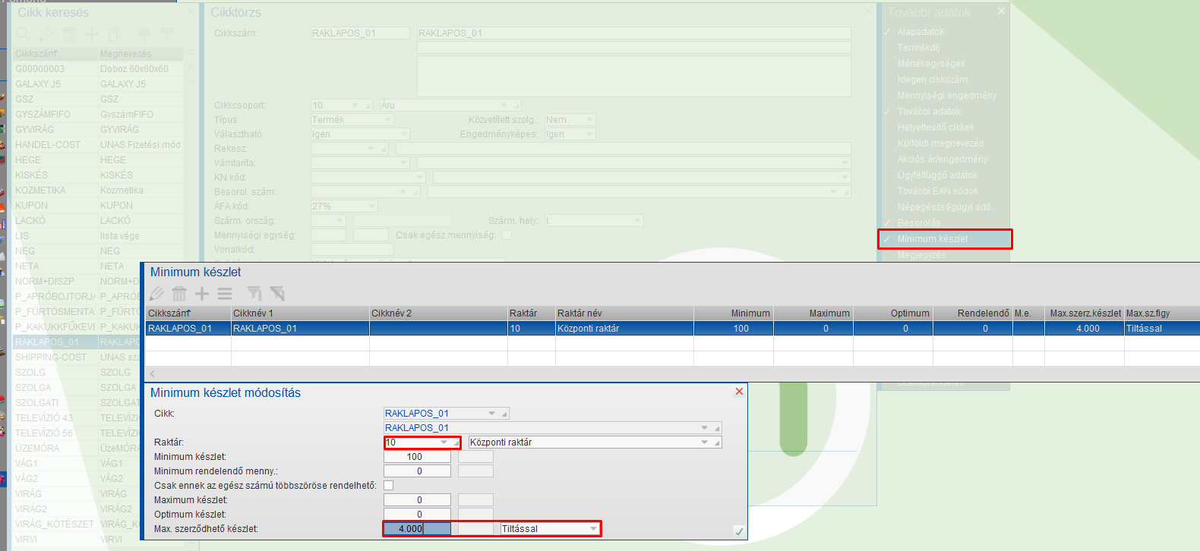The height and width of the screenshot is (551, 1200).
Task: Click the double-up page arrow in Cikk keresés list
Action: pyautogui.click(x=191, y=68)
